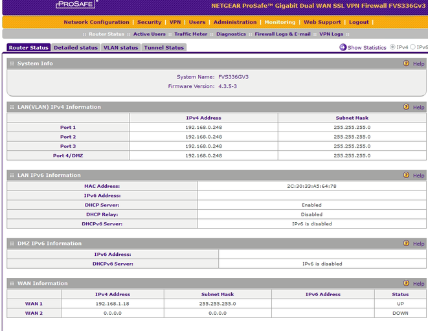Click the System Info help question icon
Viewport: 428px width, 331px height.
coord(406,63)
